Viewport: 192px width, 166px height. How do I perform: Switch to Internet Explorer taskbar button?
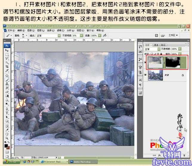[54, 162]
